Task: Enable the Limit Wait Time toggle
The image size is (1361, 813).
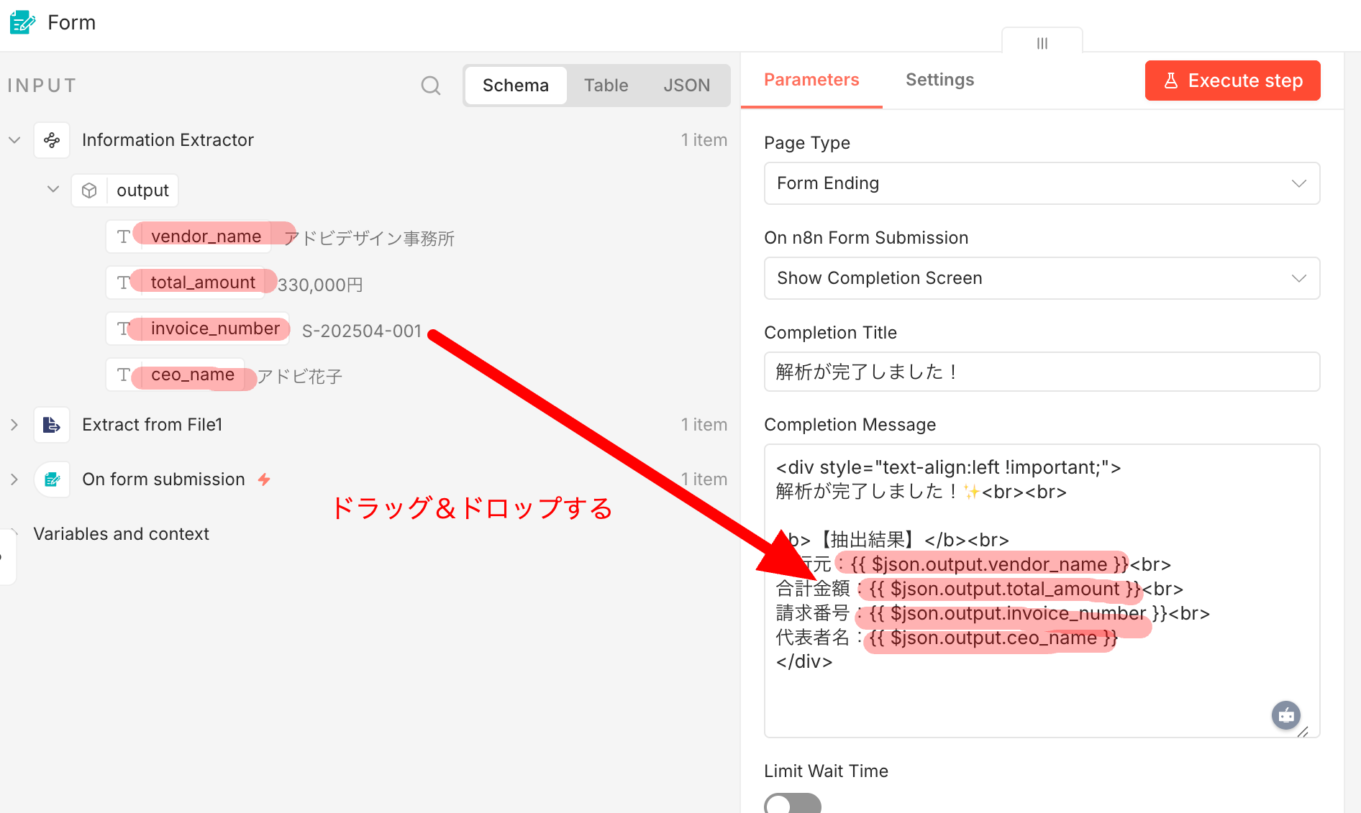Action: coord(792,804)
